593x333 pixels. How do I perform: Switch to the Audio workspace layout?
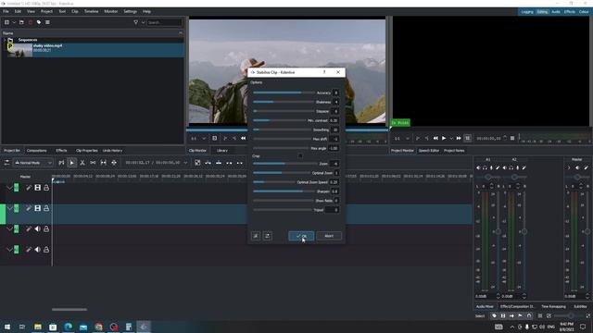pos(556,12)
